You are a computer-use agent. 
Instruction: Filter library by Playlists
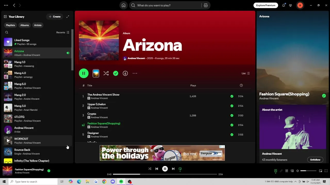point(10,25)
